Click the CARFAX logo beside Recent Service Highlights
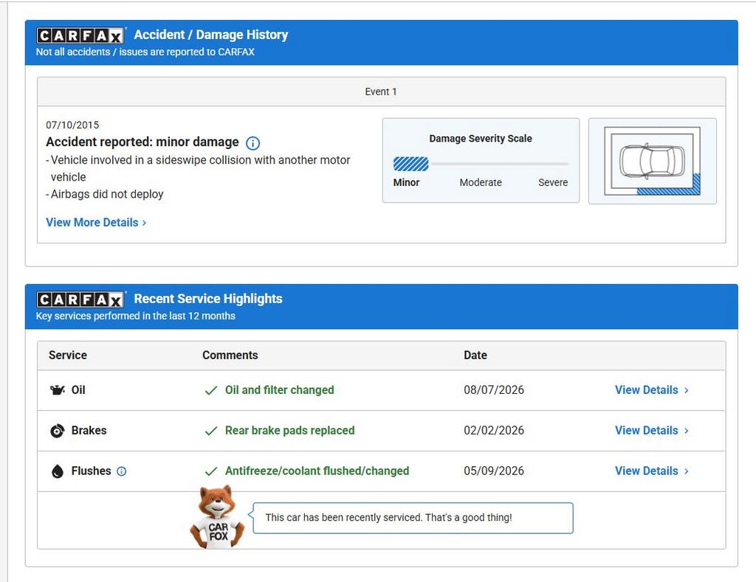Screen dimensions: 756x582 (x=80, y=299)
